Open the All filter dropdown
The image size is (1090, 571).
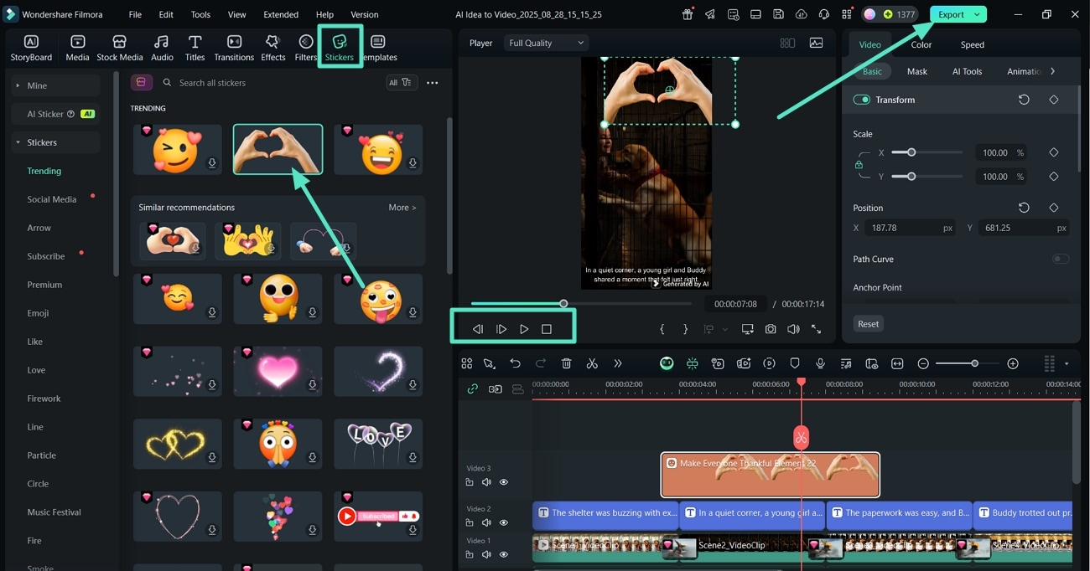400,82
